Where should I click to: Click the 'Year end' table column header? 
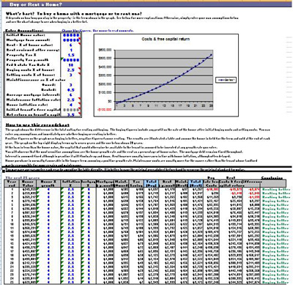(x=12, y=183)
